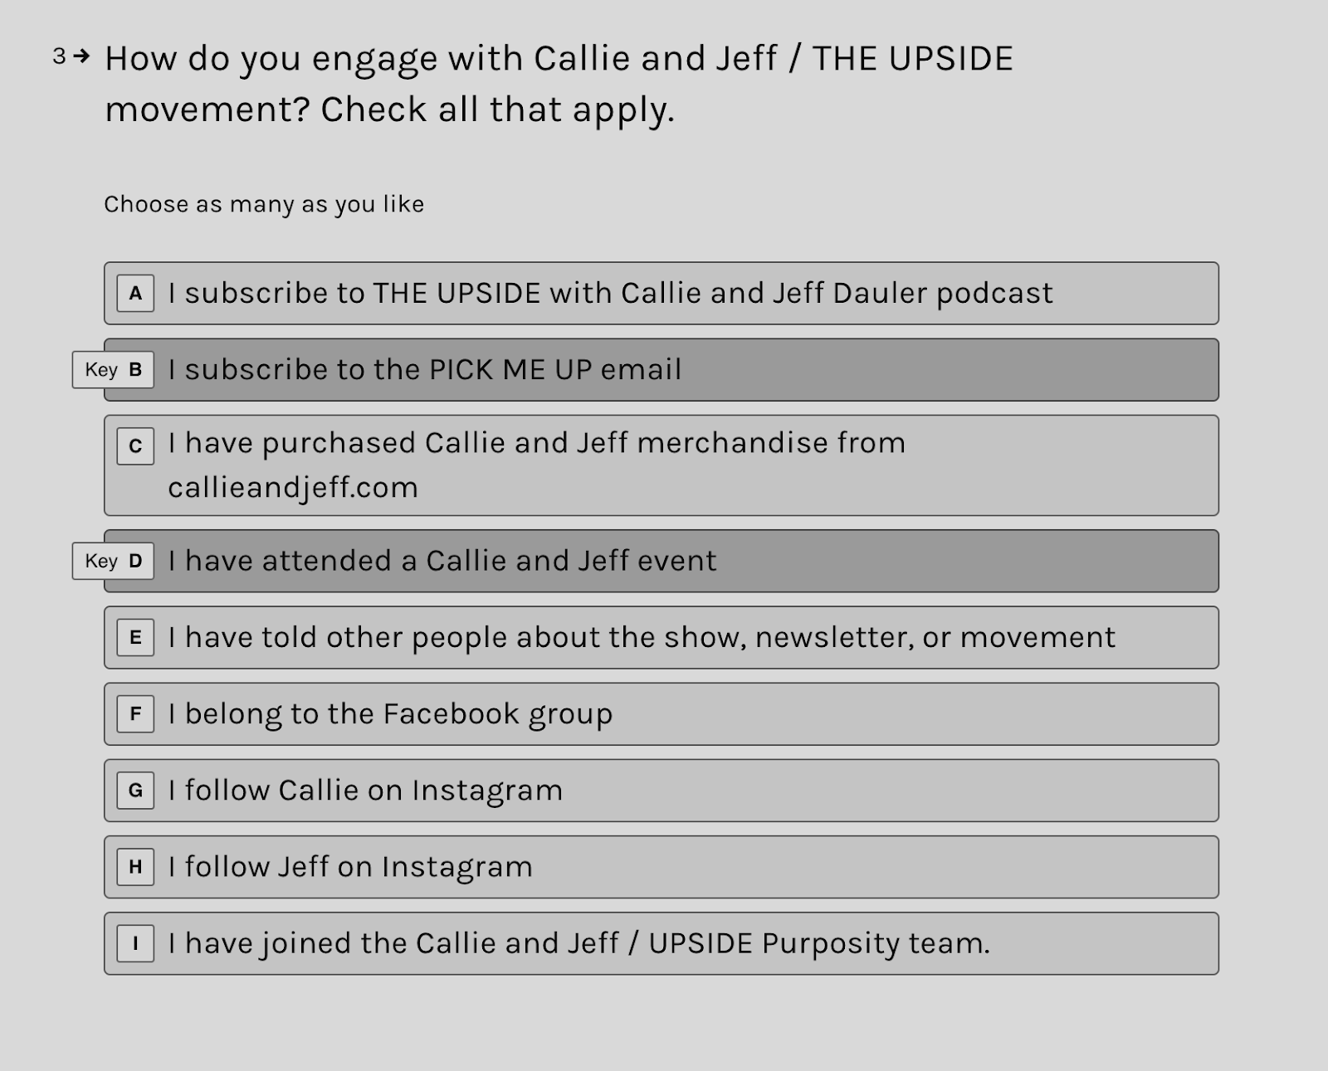Click the letter A key badge
Screen dimensions: 1328x1071
click(135, 294)
